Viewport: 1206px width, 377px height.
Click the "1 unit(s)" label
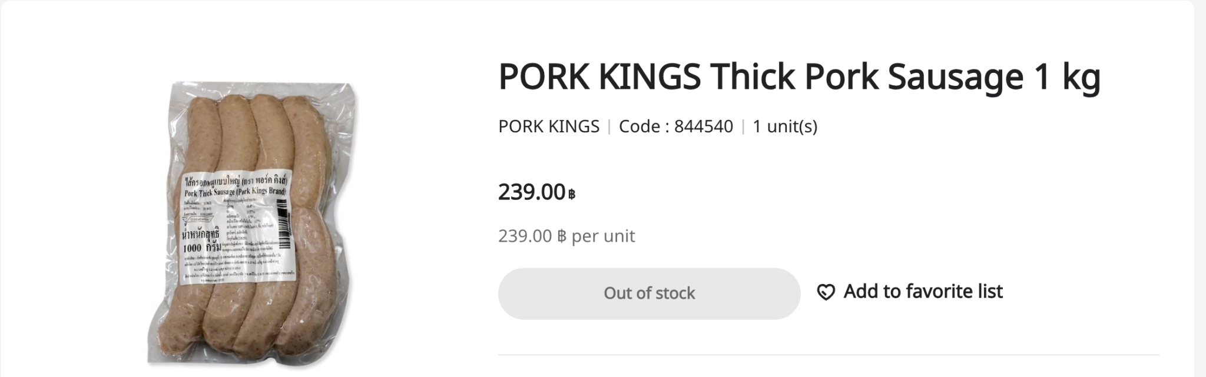[x=785, y=126]
